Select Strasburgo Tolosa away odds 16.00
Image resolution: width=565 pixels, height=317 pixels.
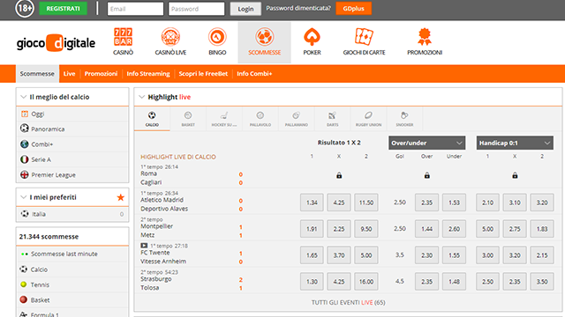click(x=366, y=282)
